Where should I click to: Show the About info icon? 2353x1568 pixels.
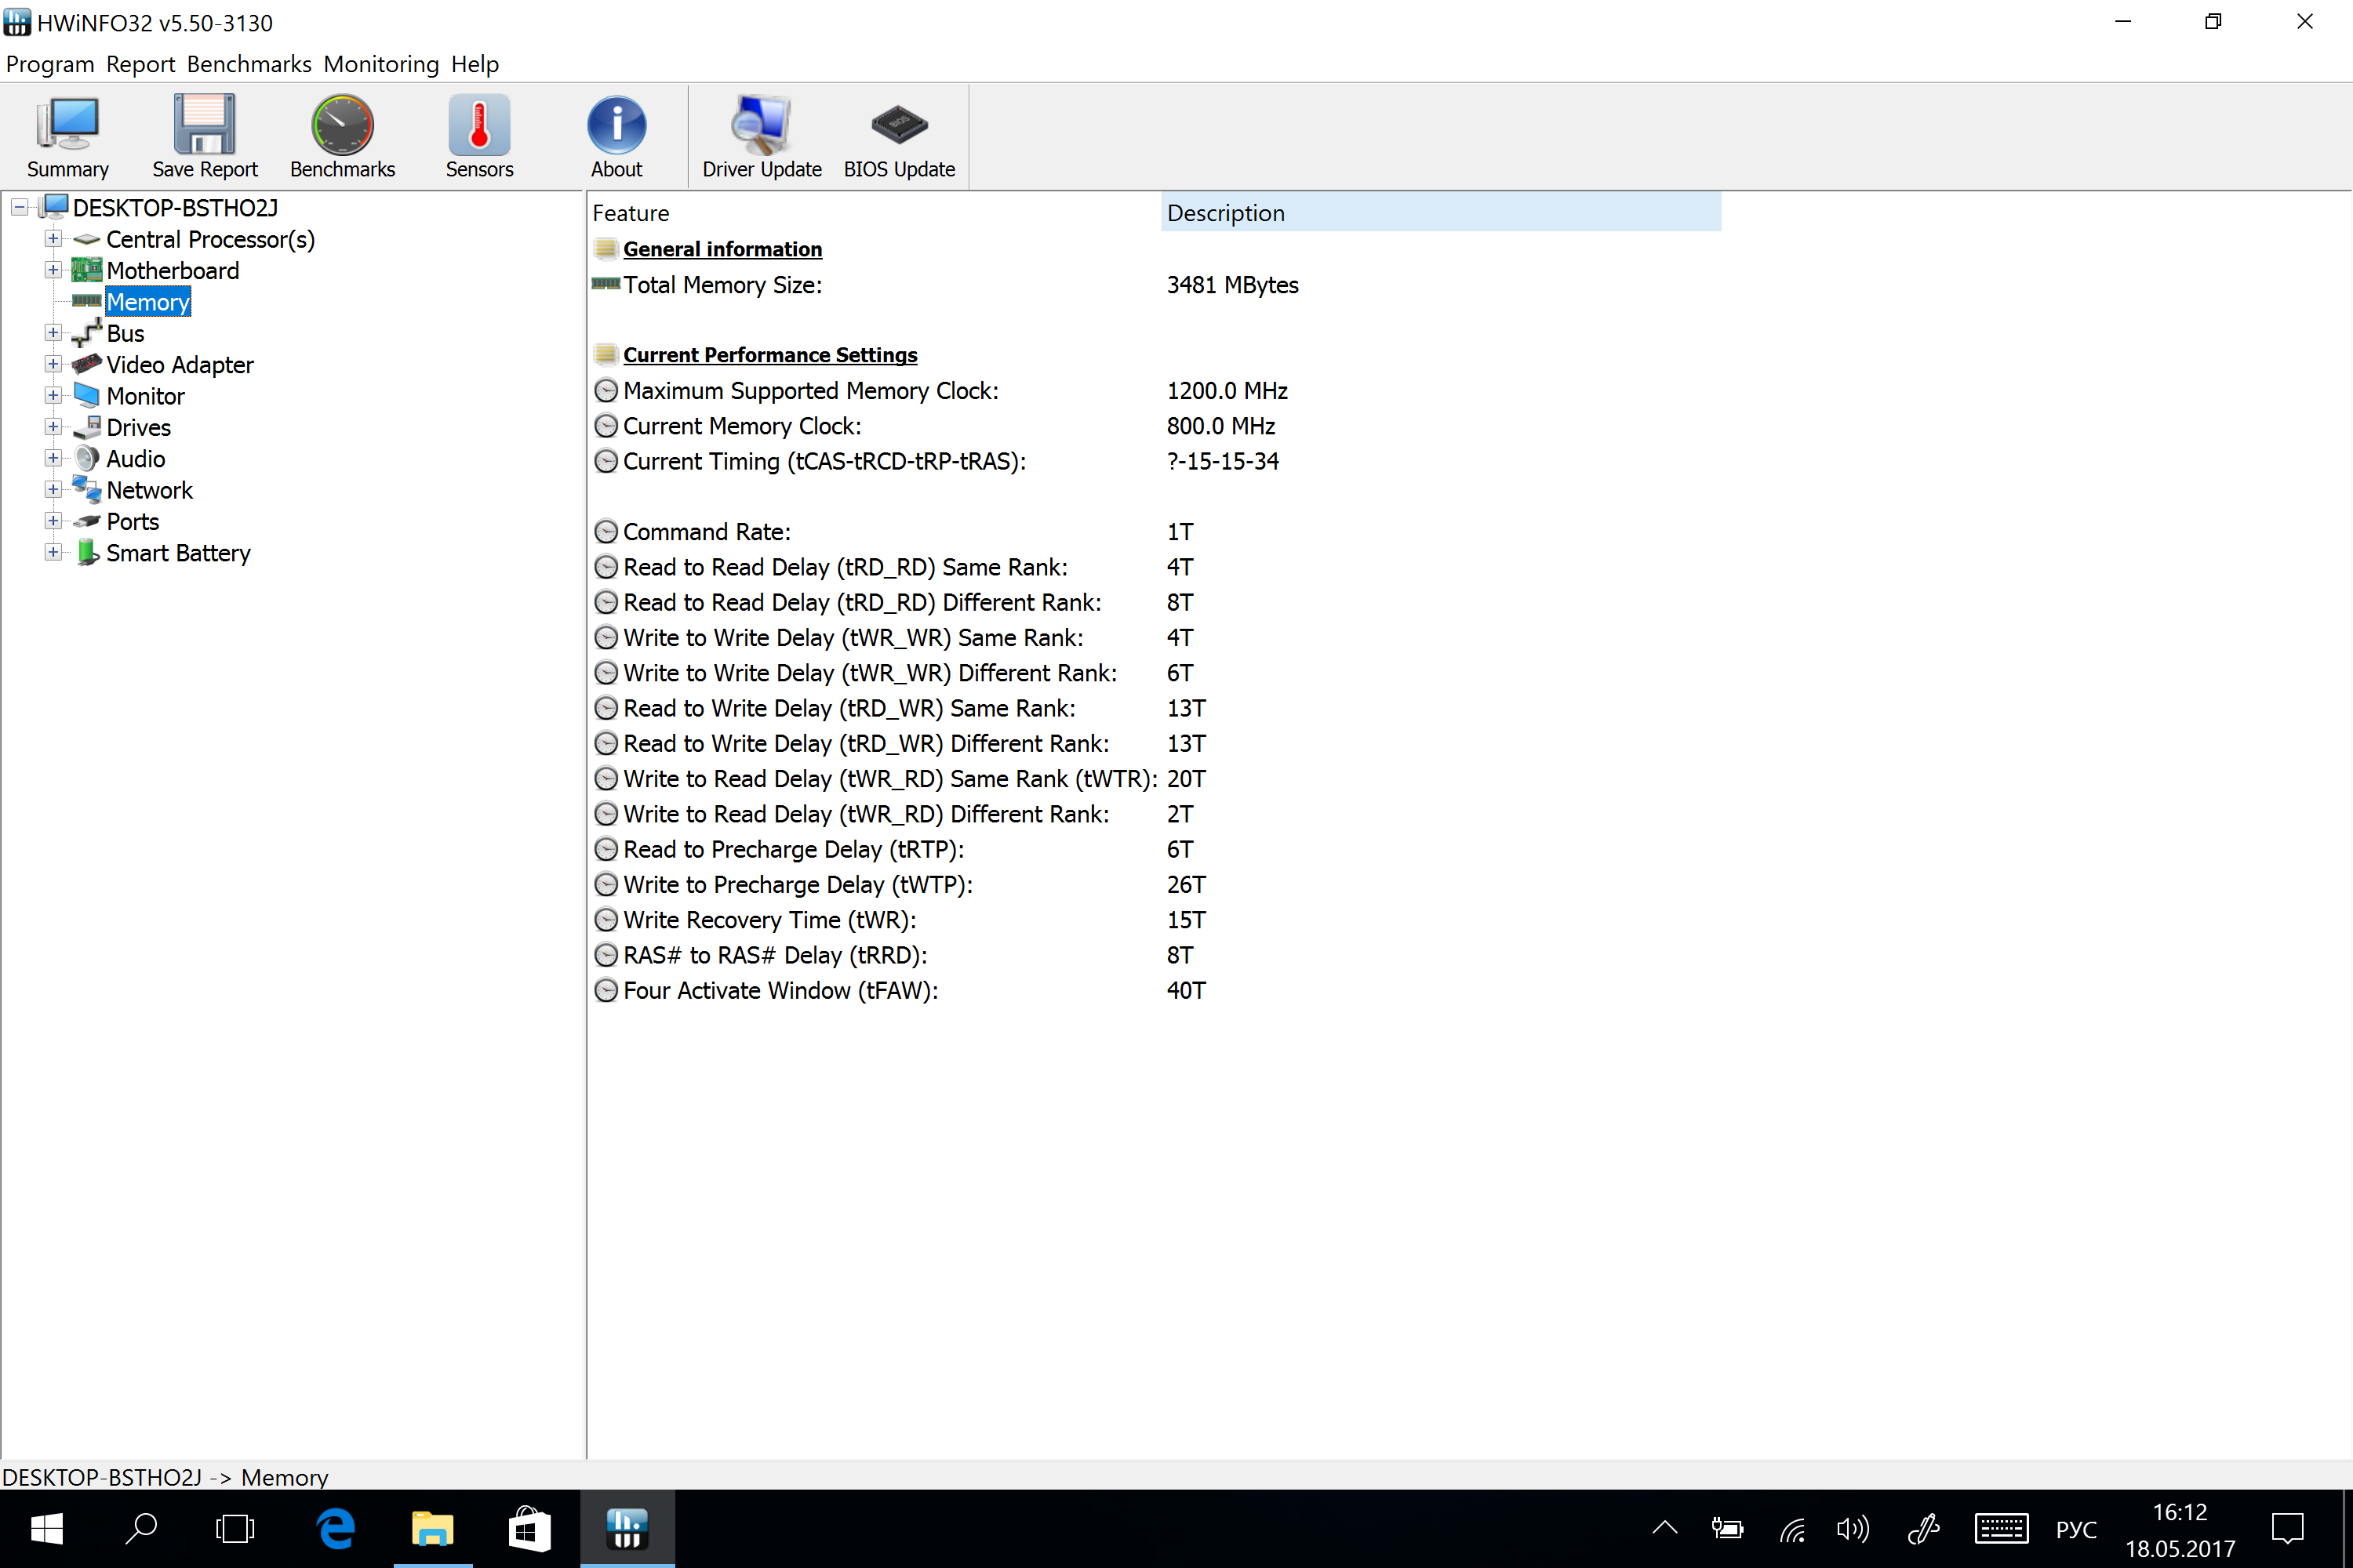(x=616, y=136)
